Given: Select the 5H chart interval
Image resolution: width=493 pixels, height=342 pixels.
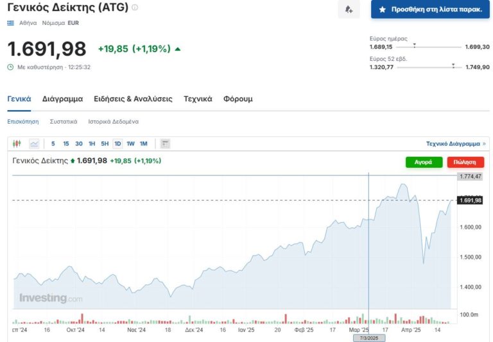Looking at the screenshot, I should click(x=105, y=143).
